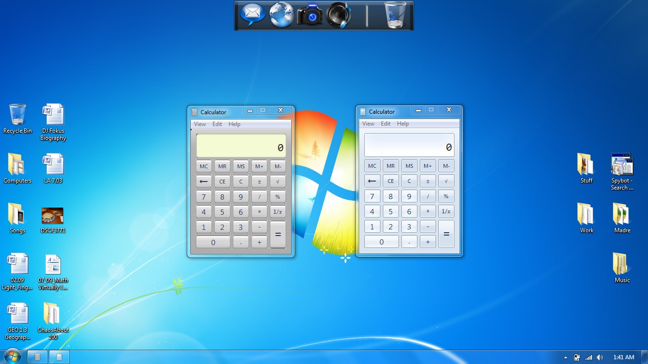The width and height of the screenshot is (648, 364).
Task: Click the 1/x key in the left Calculator
Action: pos(278,212)
